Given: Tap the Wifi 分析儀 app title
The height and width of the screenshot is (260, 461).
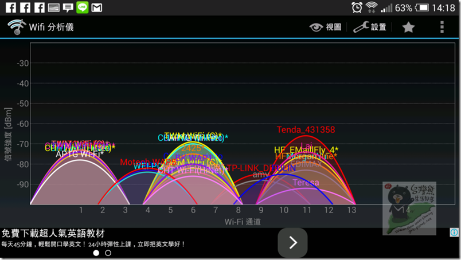Looking at the screenshot, I should (x=52, y=27).
